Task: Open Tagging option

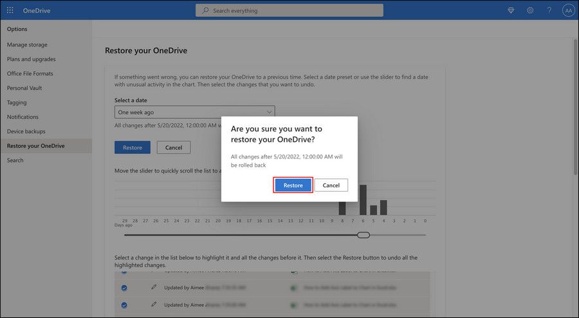Action: click(x=17, y=102)
